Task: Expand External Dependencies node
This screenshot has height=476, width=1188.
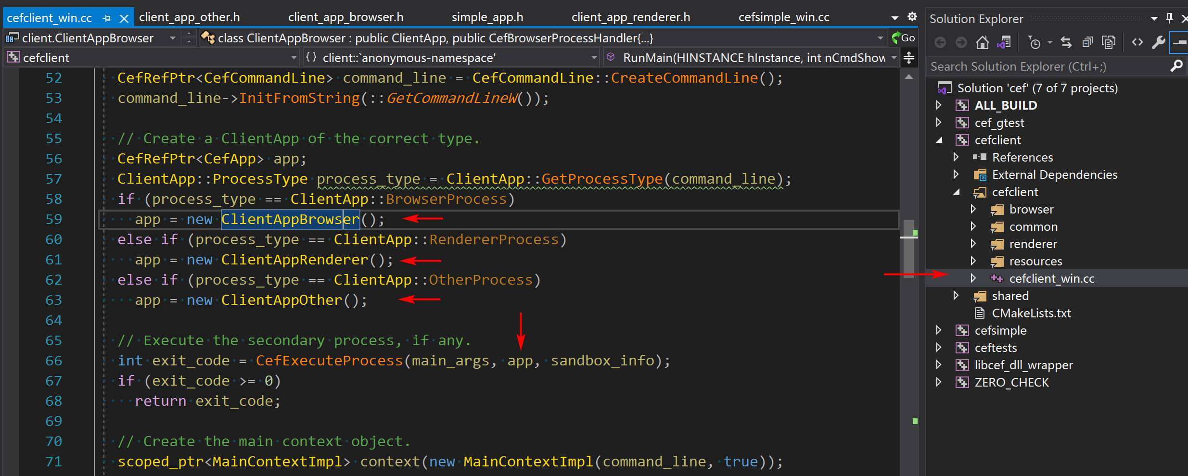Action: point(956,174)
